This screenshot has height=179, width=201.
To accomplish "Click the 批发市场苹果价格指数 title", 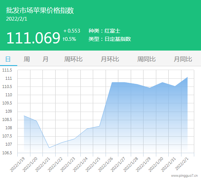I will [x=40, y=10].
